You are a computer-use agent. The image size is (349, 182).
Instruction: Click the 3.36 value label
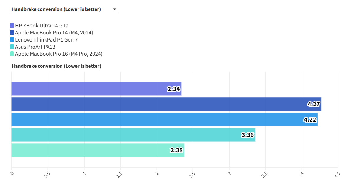[x=248, y=135]
